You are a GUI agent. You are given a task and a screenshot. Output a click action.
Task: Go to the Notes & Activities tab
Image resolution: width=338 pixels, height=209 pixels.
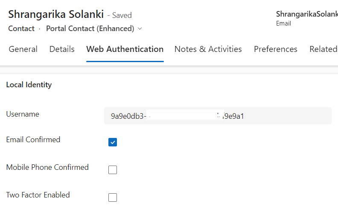pyautogui.click(x=208, y=49)
